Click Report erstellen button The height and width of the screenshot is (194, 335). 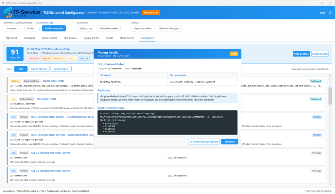pos(143,28)
